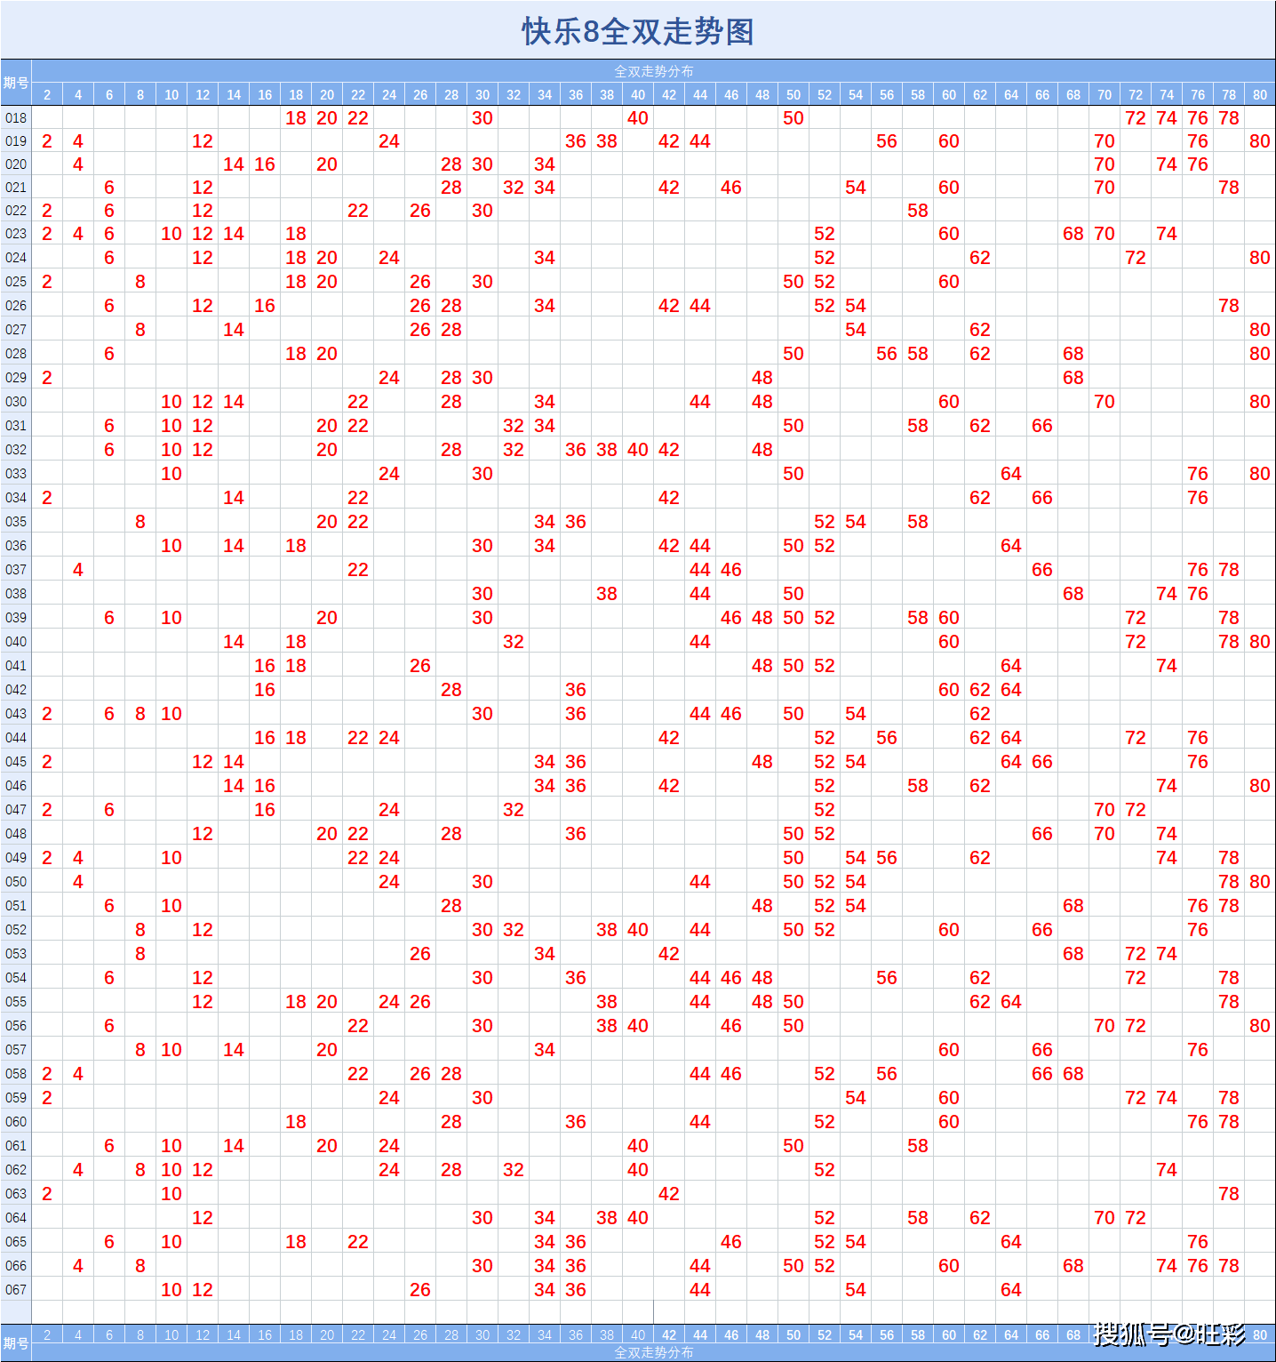Select period row label 018
The height and width of the screenshot is (1362, 1276).
click(16, 118)
